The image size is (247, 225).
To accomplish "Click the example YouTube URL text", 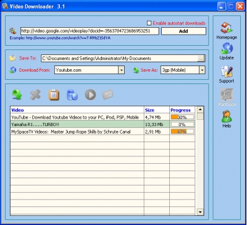I will [68, 38].
